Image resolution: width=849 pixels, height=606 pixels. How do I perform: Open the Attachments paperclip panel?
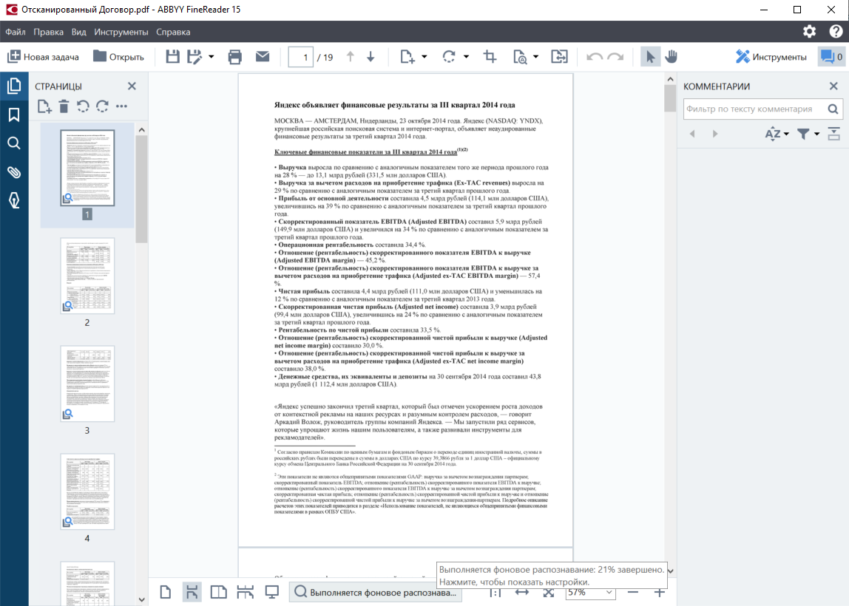tap(14, 172)
